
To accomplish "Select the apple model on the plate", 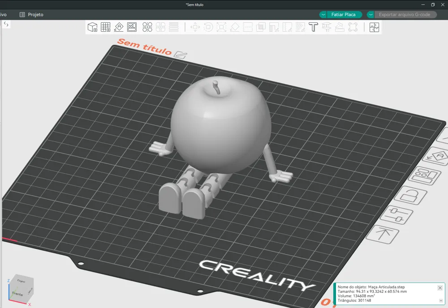I will click(220, 126).
